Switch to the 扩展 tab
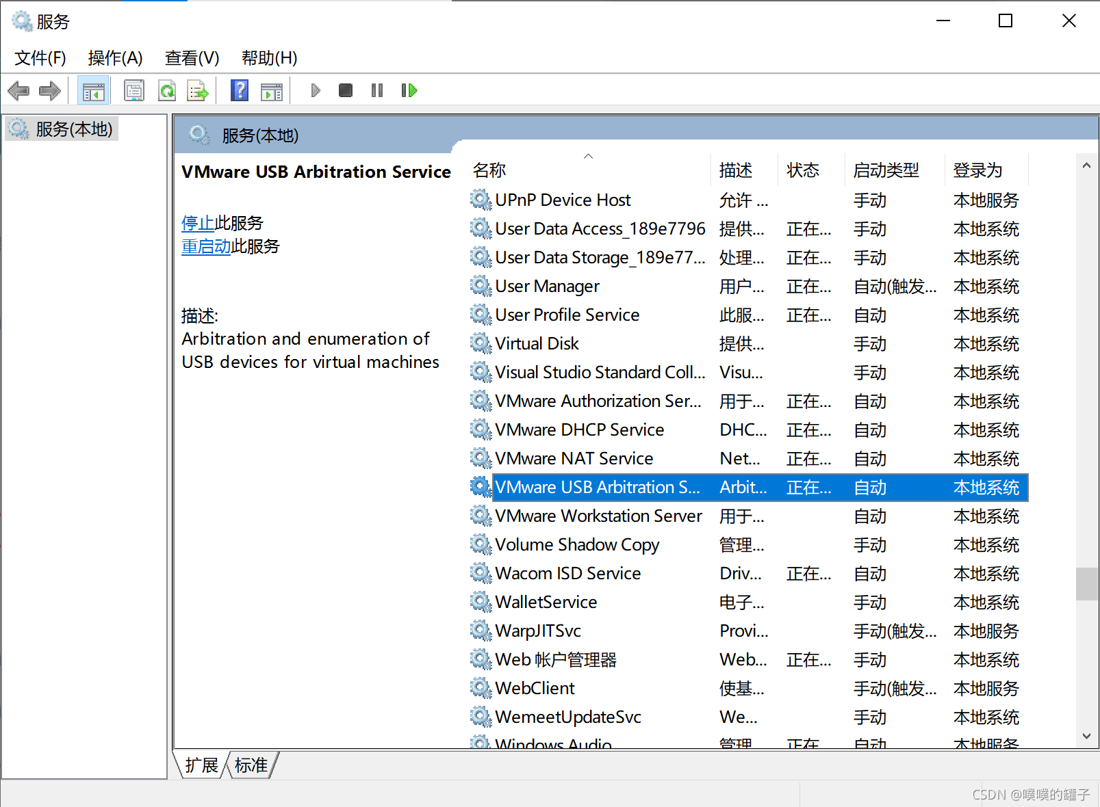Screen dimensions: 1100x807 pyautogui.click(x=202, y=765)
